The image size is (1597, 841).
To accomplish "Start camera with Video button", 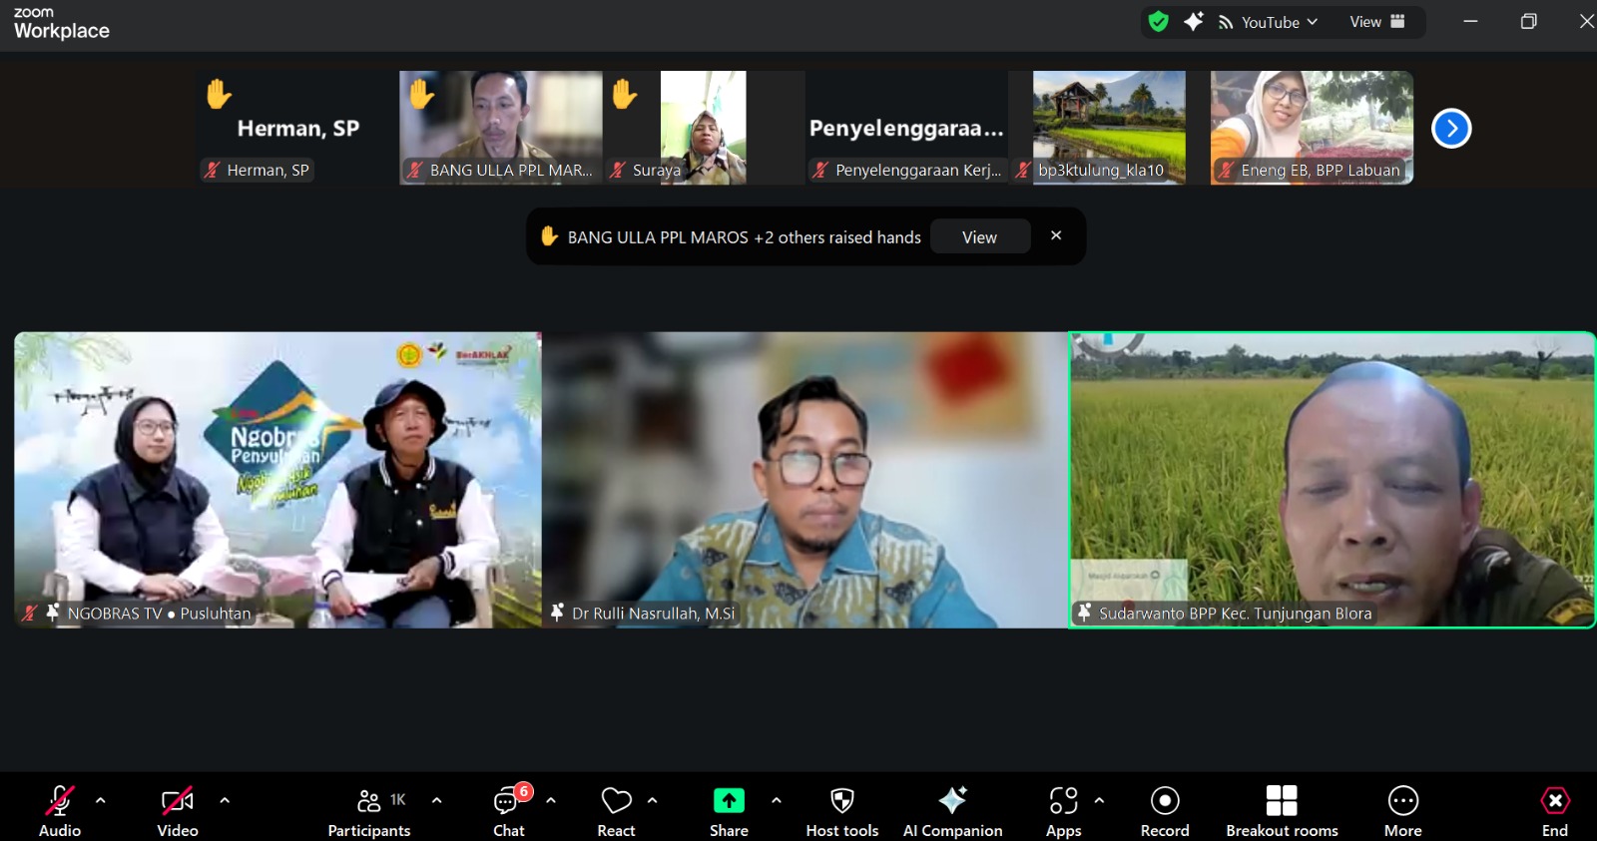I will coord(178,810).
